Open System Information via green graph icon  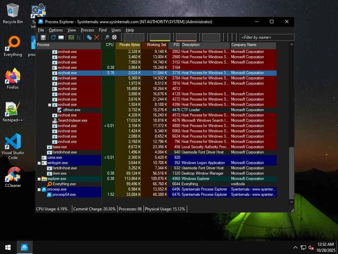click(71, 37)
